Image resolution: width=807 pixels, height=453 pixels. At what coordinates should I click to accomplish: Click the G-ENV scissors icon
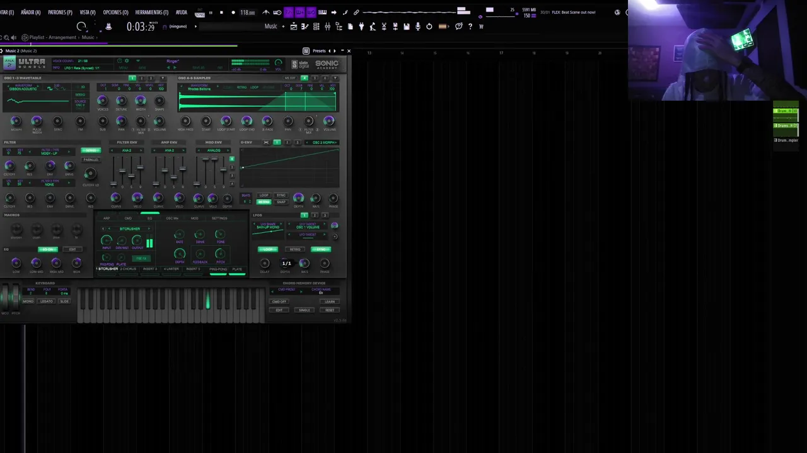pos(266,142)
